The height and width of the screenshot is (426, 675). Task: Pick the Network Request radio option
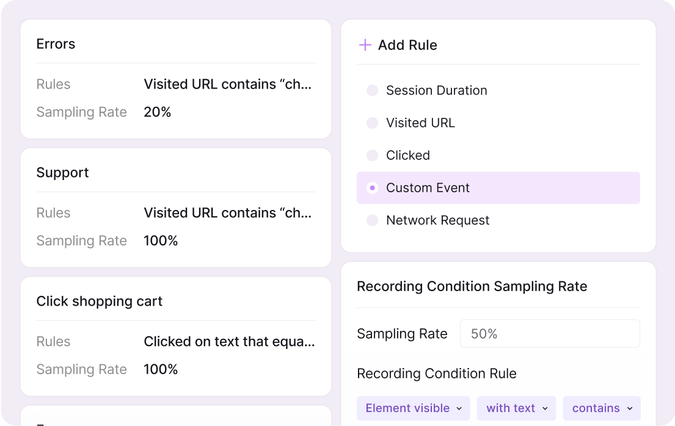(372, 220)
